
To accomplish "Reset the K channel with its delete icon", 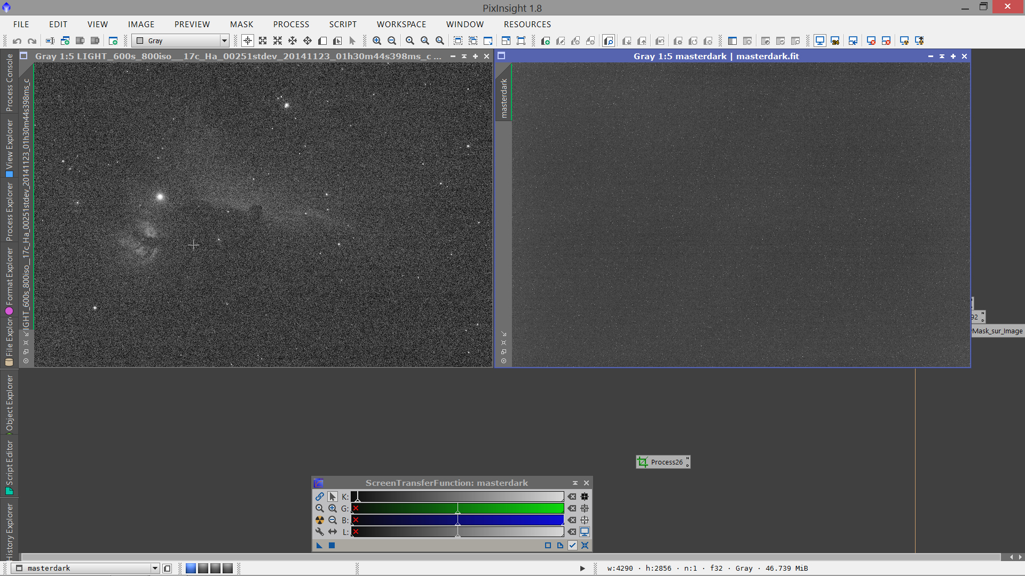I will click(x=572, y=497).
